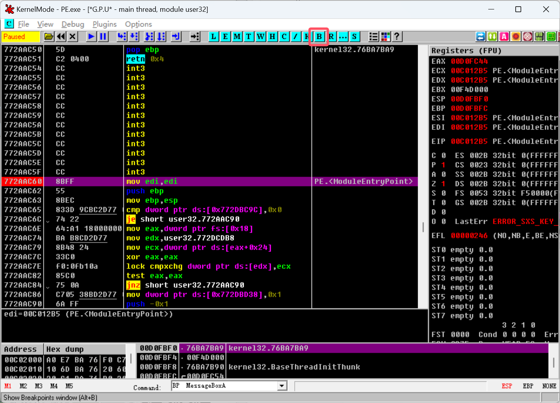
Task: Show CPU window via C button
Action: [284, 36]
